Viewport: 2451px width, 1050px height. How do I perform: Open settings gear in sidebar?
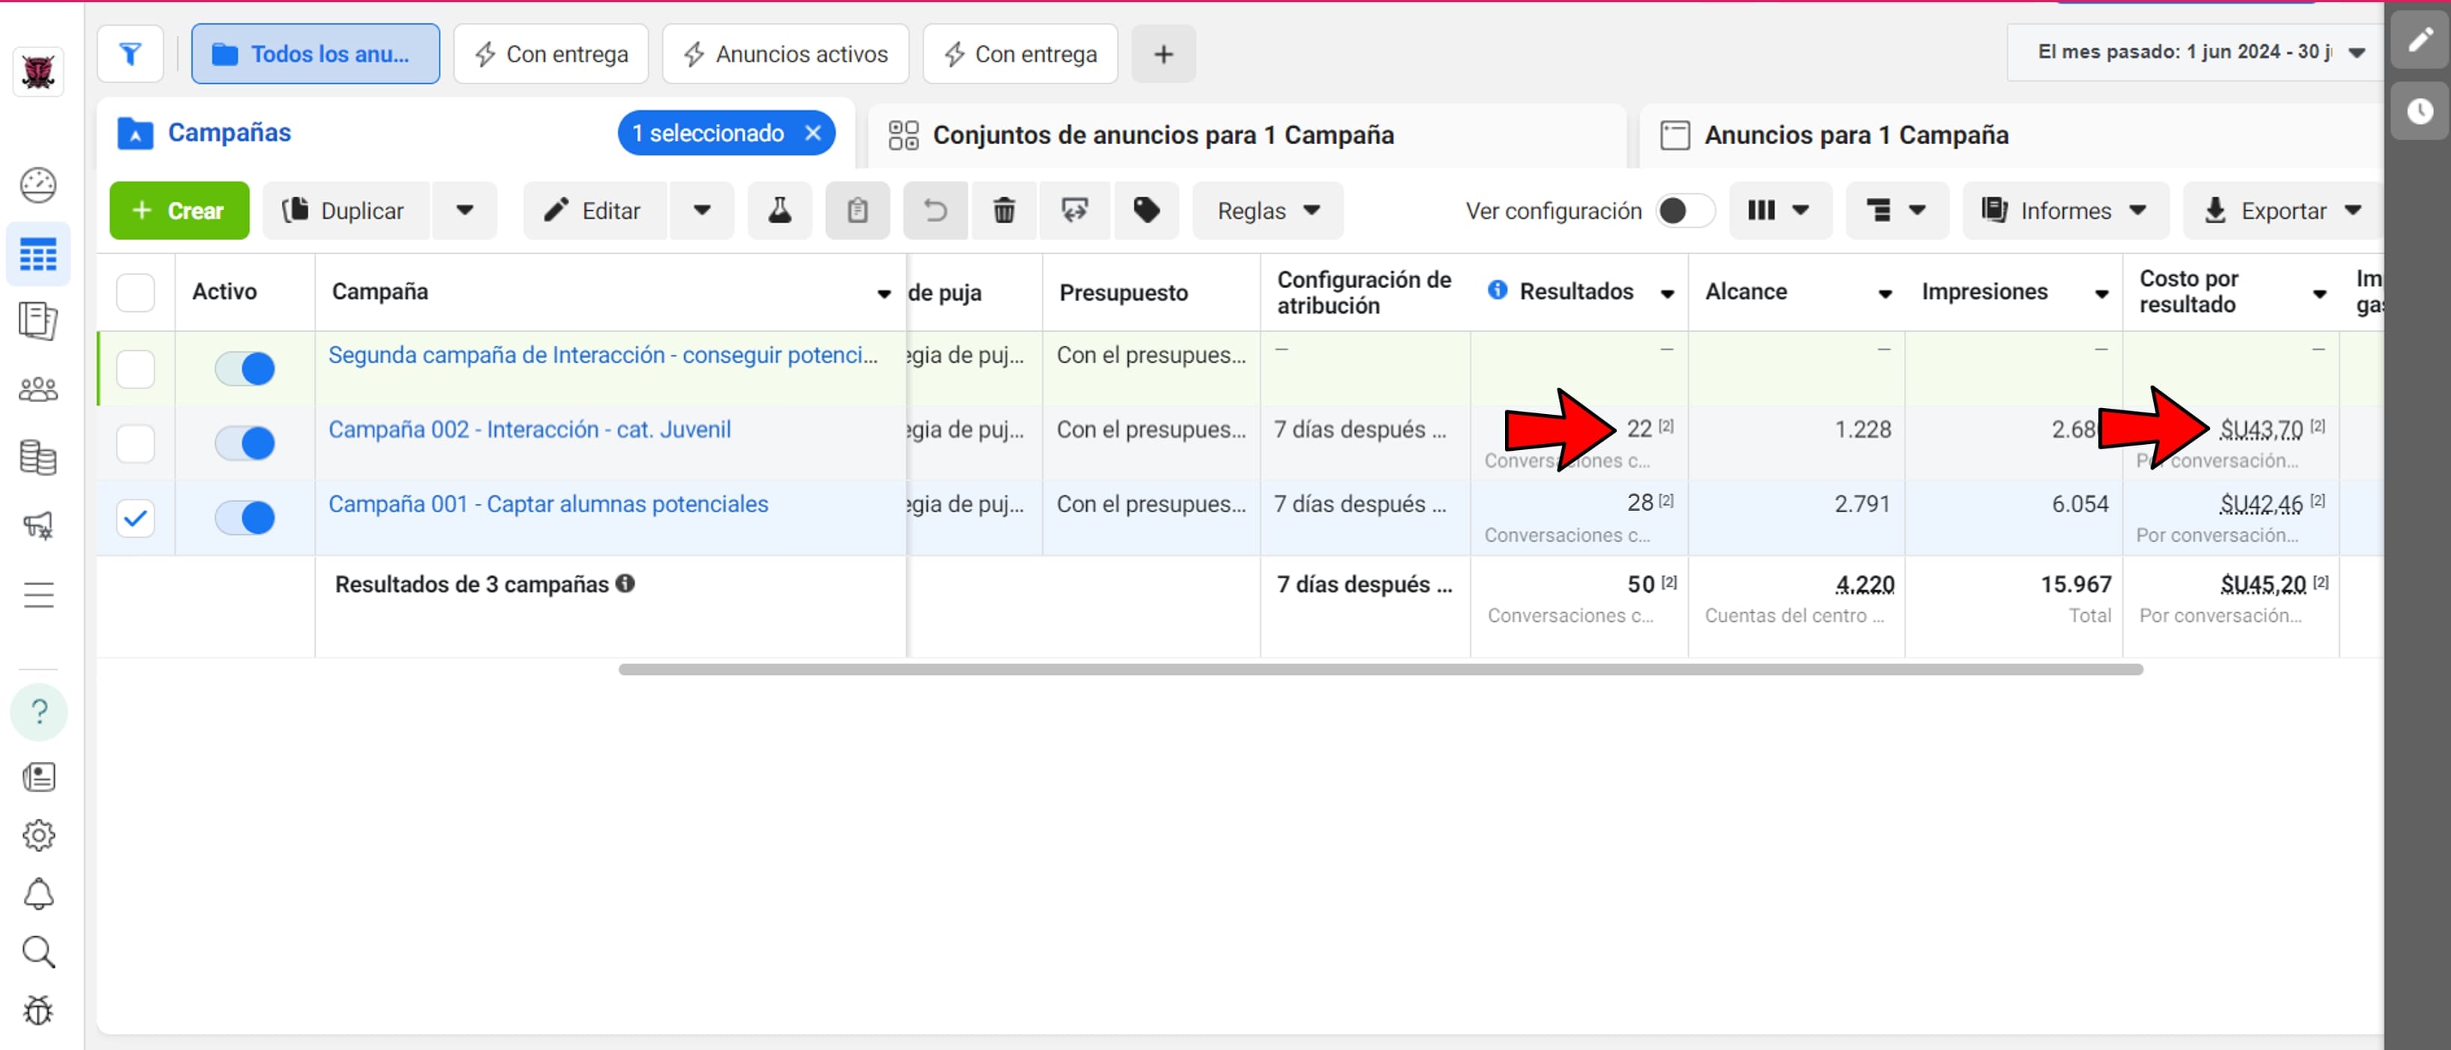coord(38,835)
